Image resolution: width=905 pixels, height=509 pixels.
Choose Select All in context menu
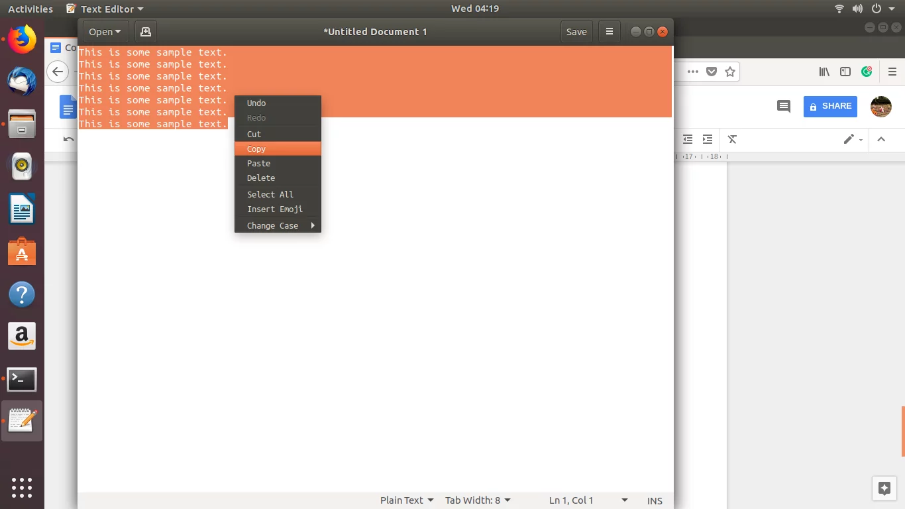(270, 194)
